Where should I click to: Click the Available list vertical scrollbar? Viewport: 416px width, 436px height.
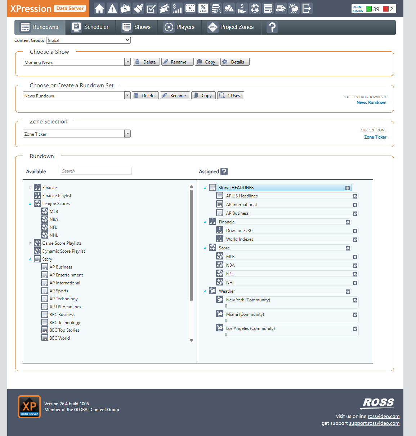coord(191,245)
